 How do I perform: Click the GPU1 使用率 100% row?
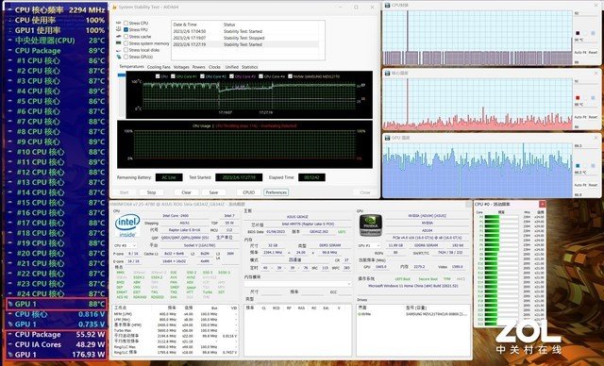tap(57, 30)
